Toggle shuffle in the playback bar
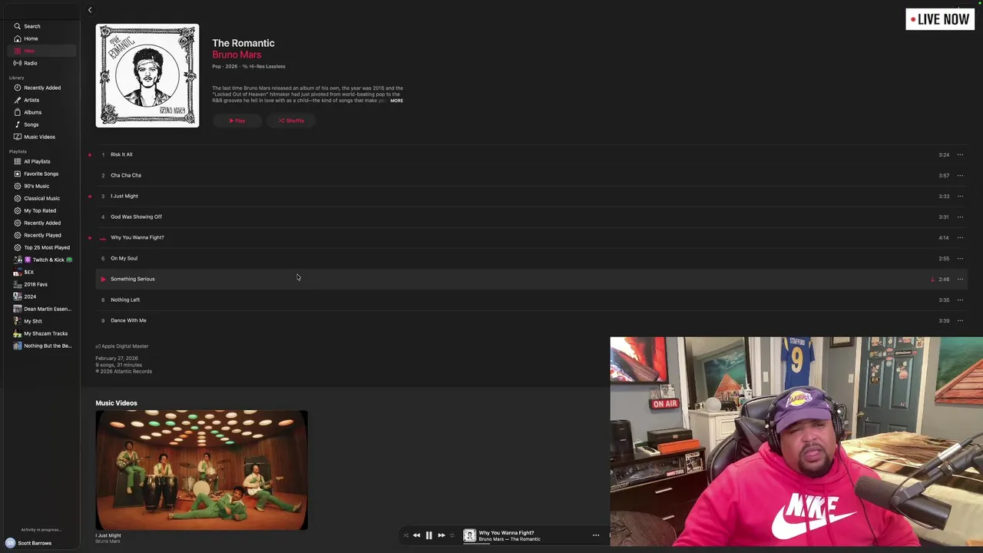983x553 pixels. (x=405, y=535)
